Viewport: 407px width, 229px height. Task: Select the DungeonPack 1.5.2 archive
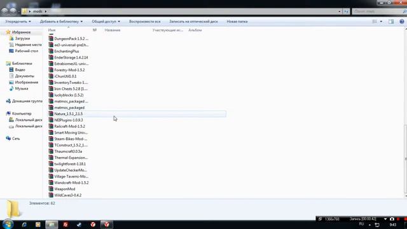(x=69, y=39)
